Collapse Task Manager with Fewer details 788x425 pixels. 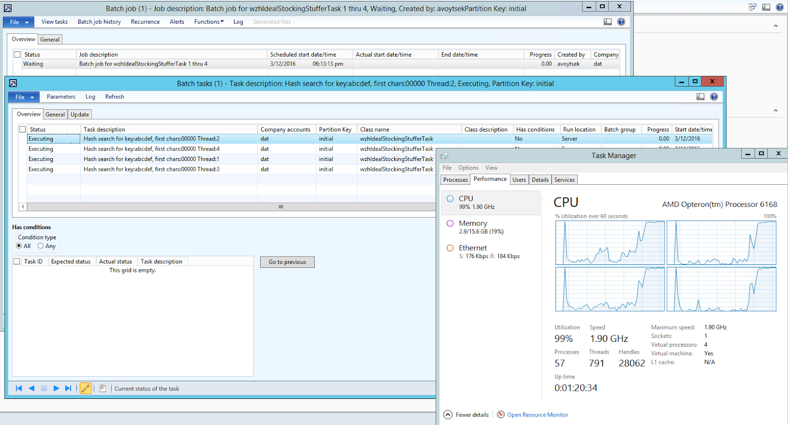pos(466,415)
